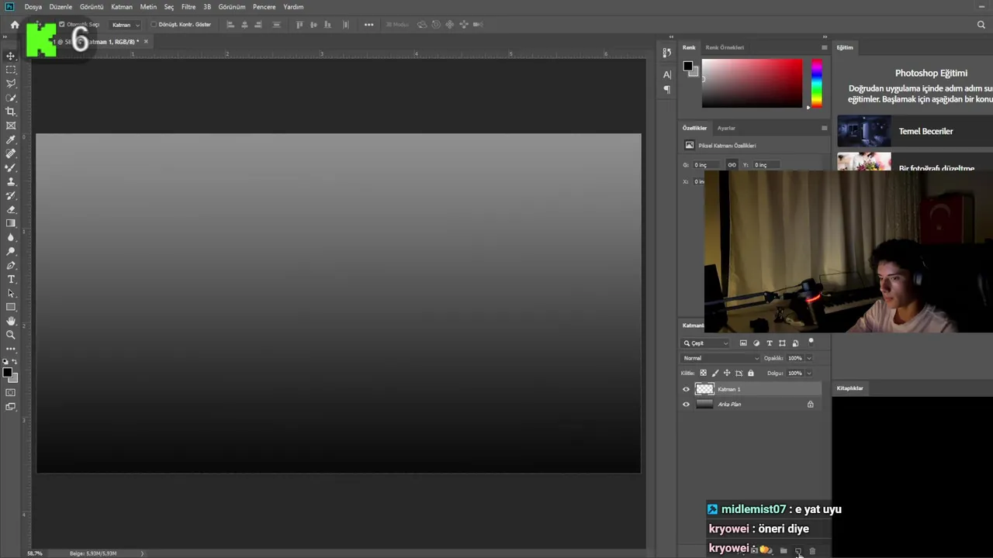Open the options bar more options dots
Image resolution: width=993 pixels, height=558 pixels.
point(368,25)
